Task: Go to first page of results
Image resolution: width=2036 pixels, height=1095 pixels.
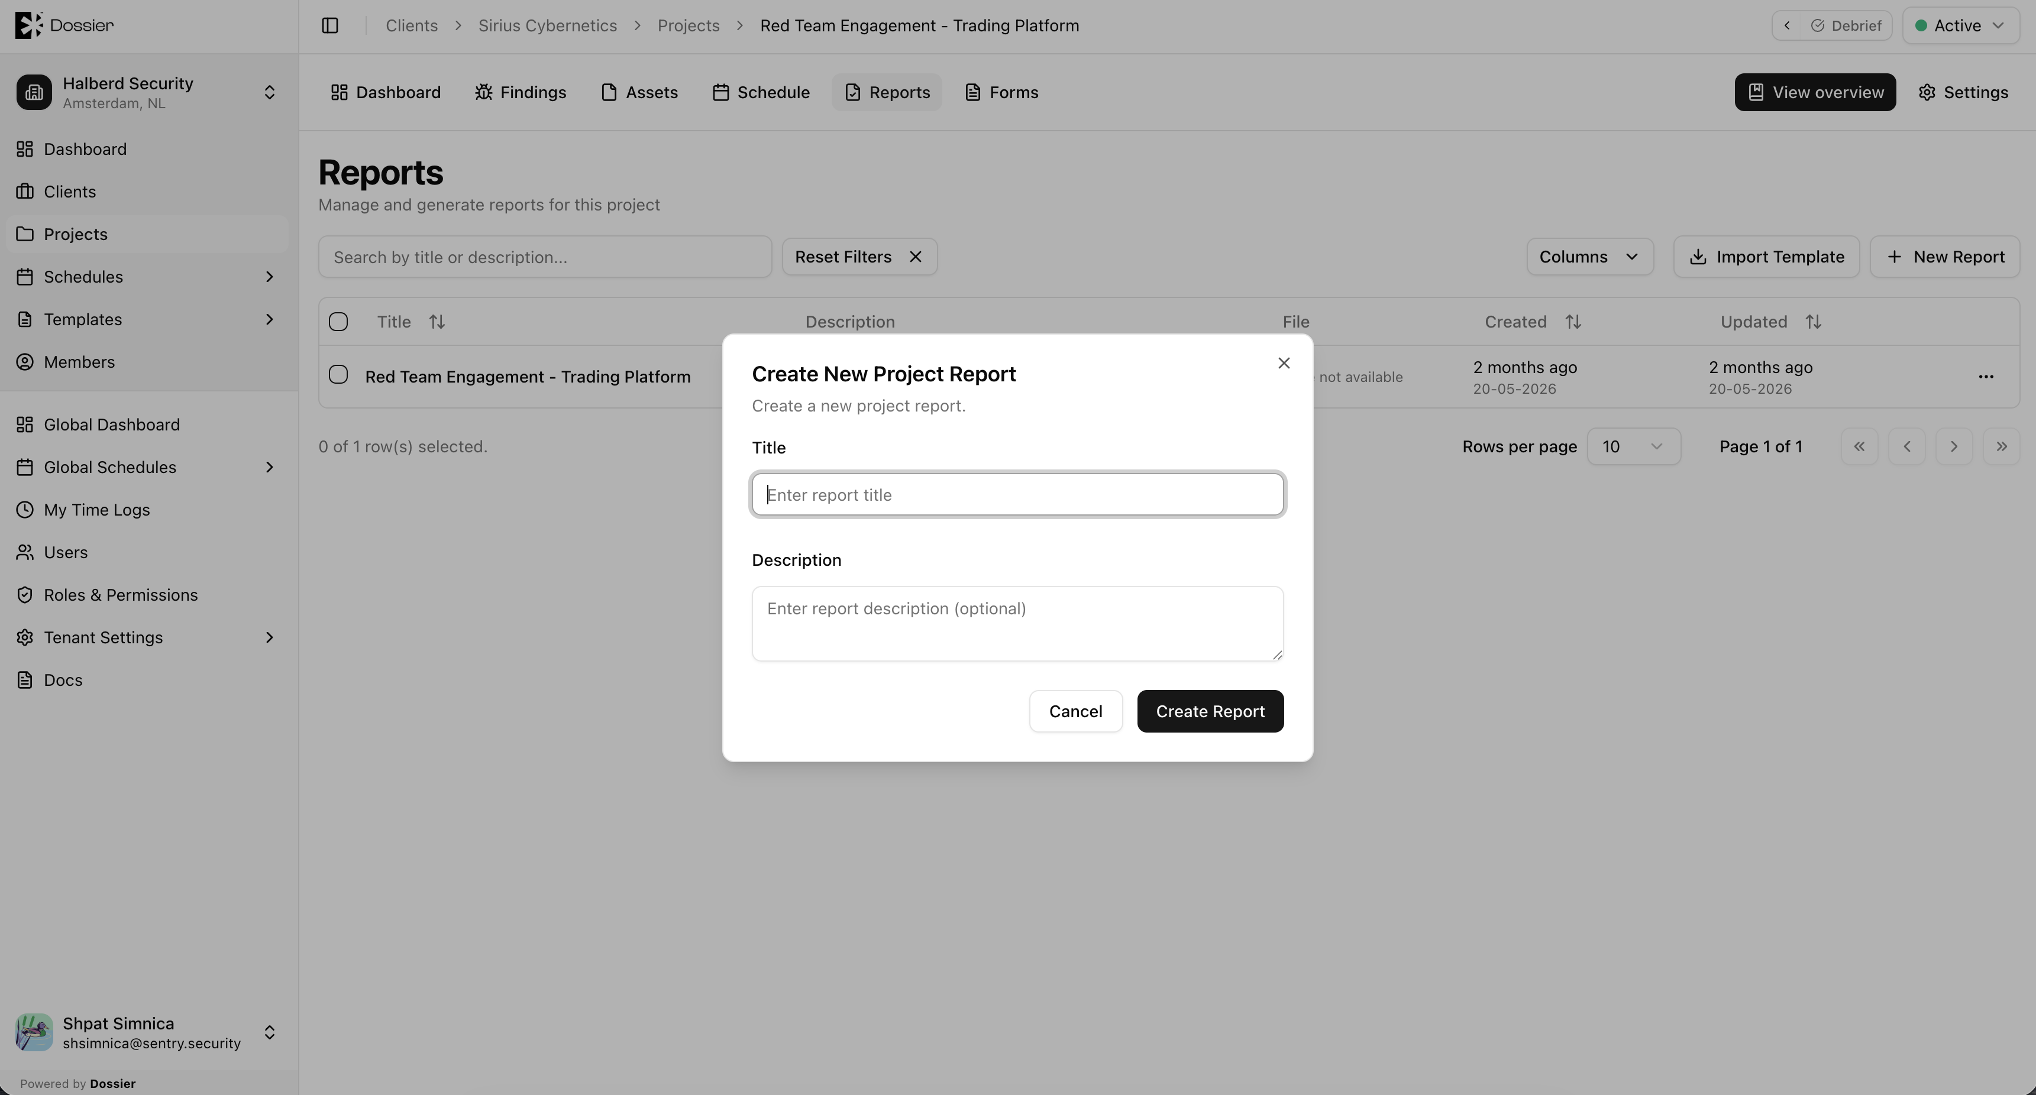Action: click(x=1859, y=446)
